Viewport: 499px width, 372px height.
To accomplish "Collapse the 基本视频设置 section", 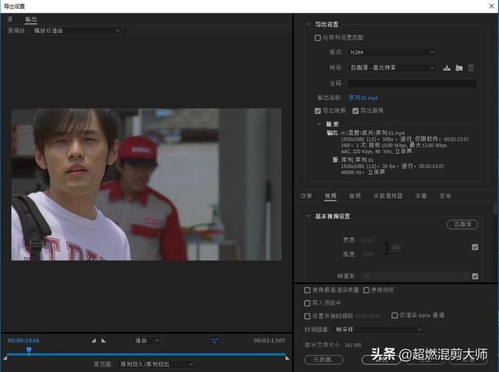I will pyautogui.click(x=309, y=216).
